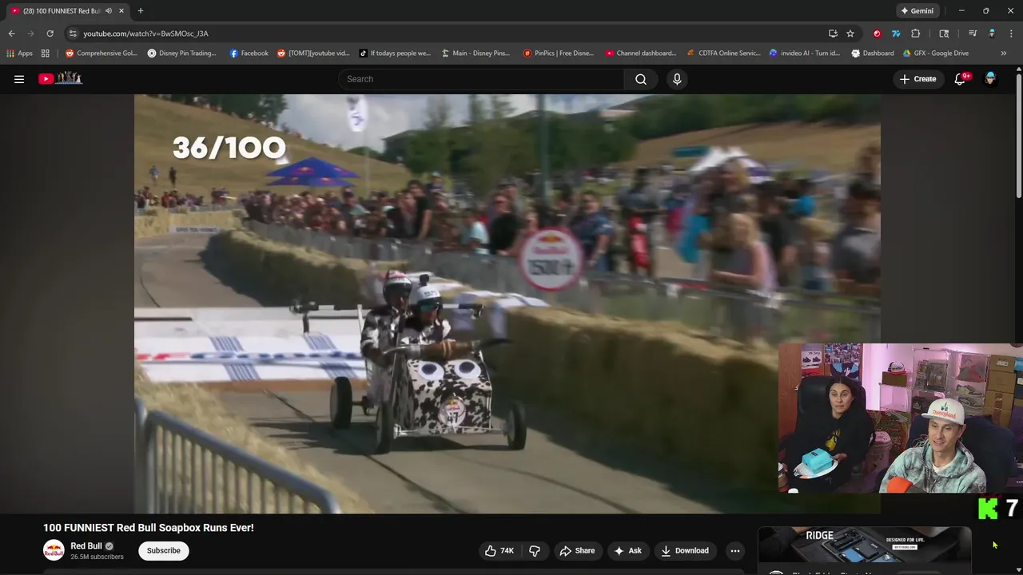Open the tab groups grid icon in the bookmarks bar
Image resolution: width=1023 pixels, height=575 pixels.
[x=46, y=54]
